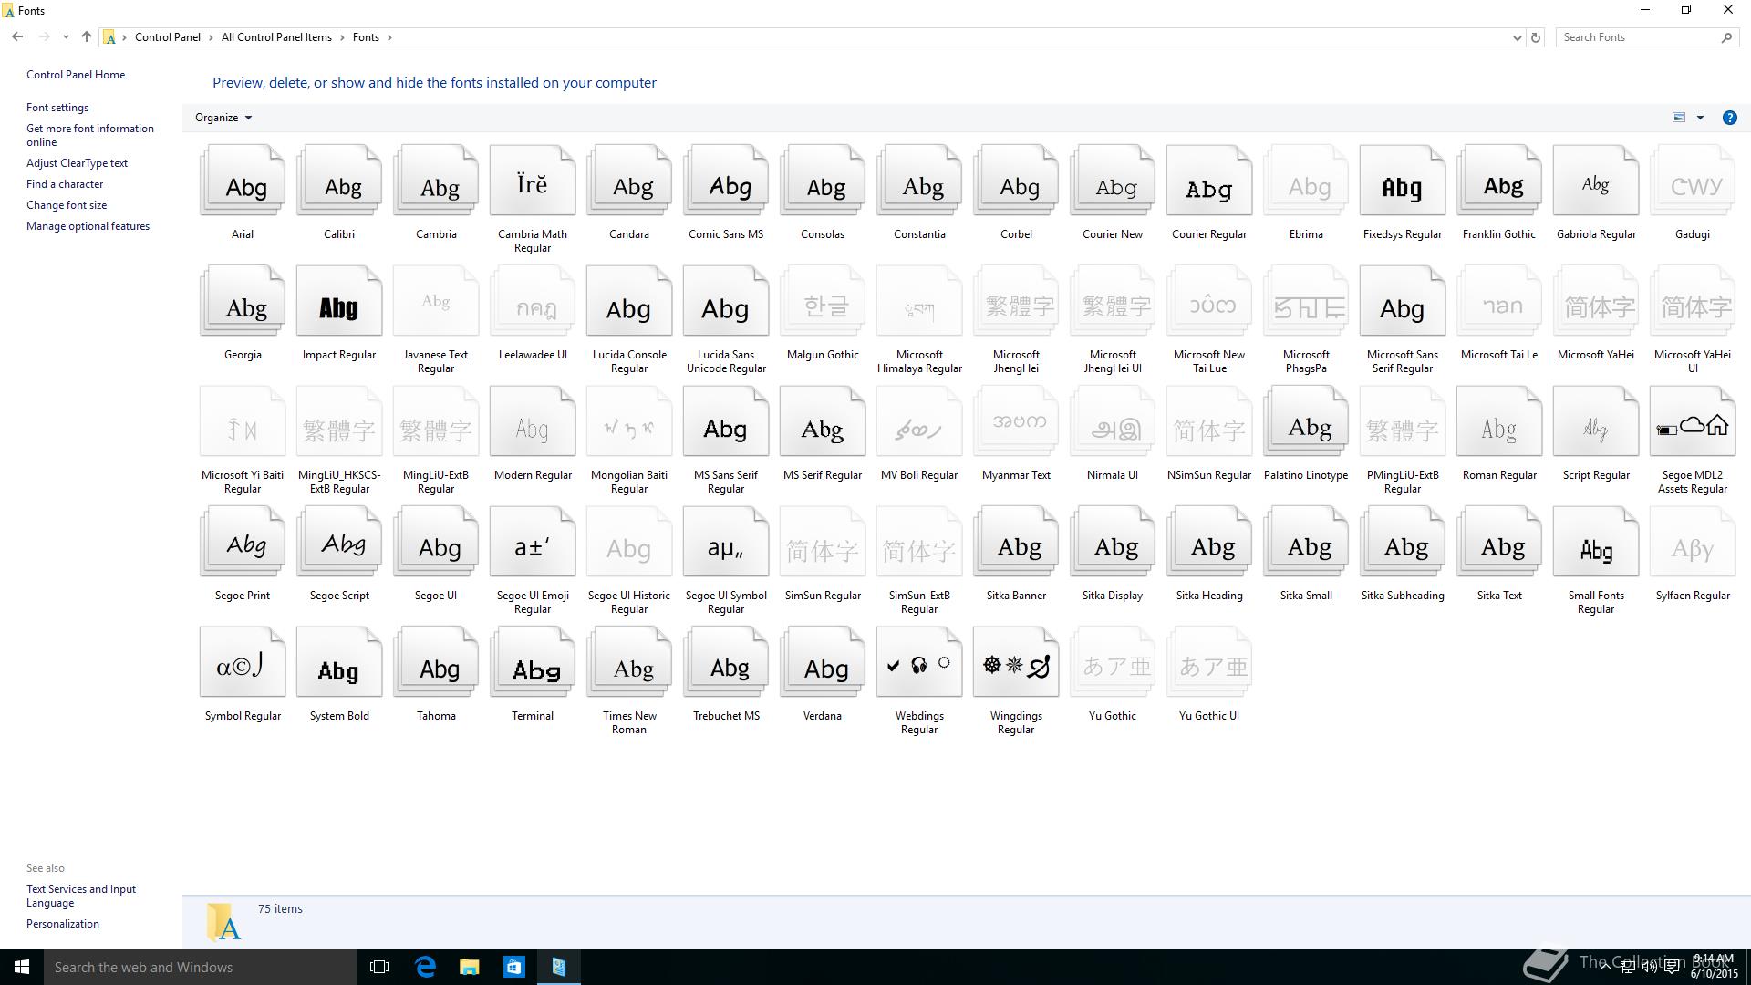Expand the Organize dropdown menu
Viewport: 1751px width, 985px height.
tap(223, 118)
